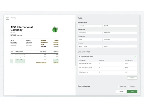Open the Activity tab
This screenshot has height=108, width=144.
click(13, 18)
